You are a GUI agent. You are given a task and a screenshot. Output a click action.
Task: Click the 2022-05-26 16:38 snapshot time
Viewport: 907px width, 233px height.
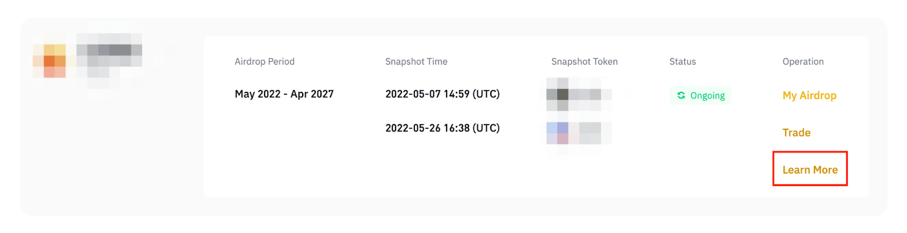[x=442, y=128]
